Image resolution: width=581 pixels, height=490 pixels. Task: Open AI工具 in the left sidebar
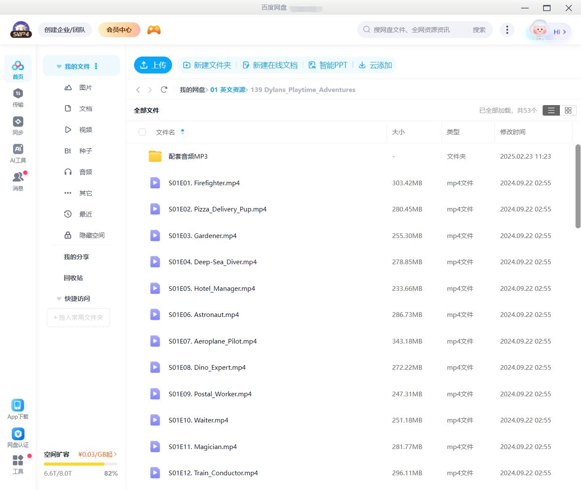coord(18,153)
